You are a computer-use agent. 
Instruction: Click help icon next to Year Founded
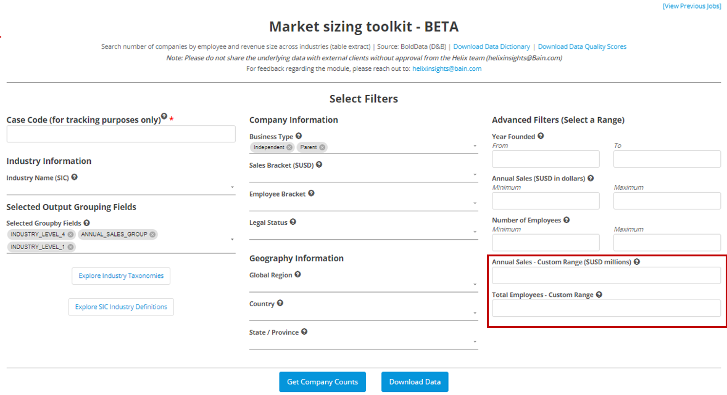[x=541, y=136]
